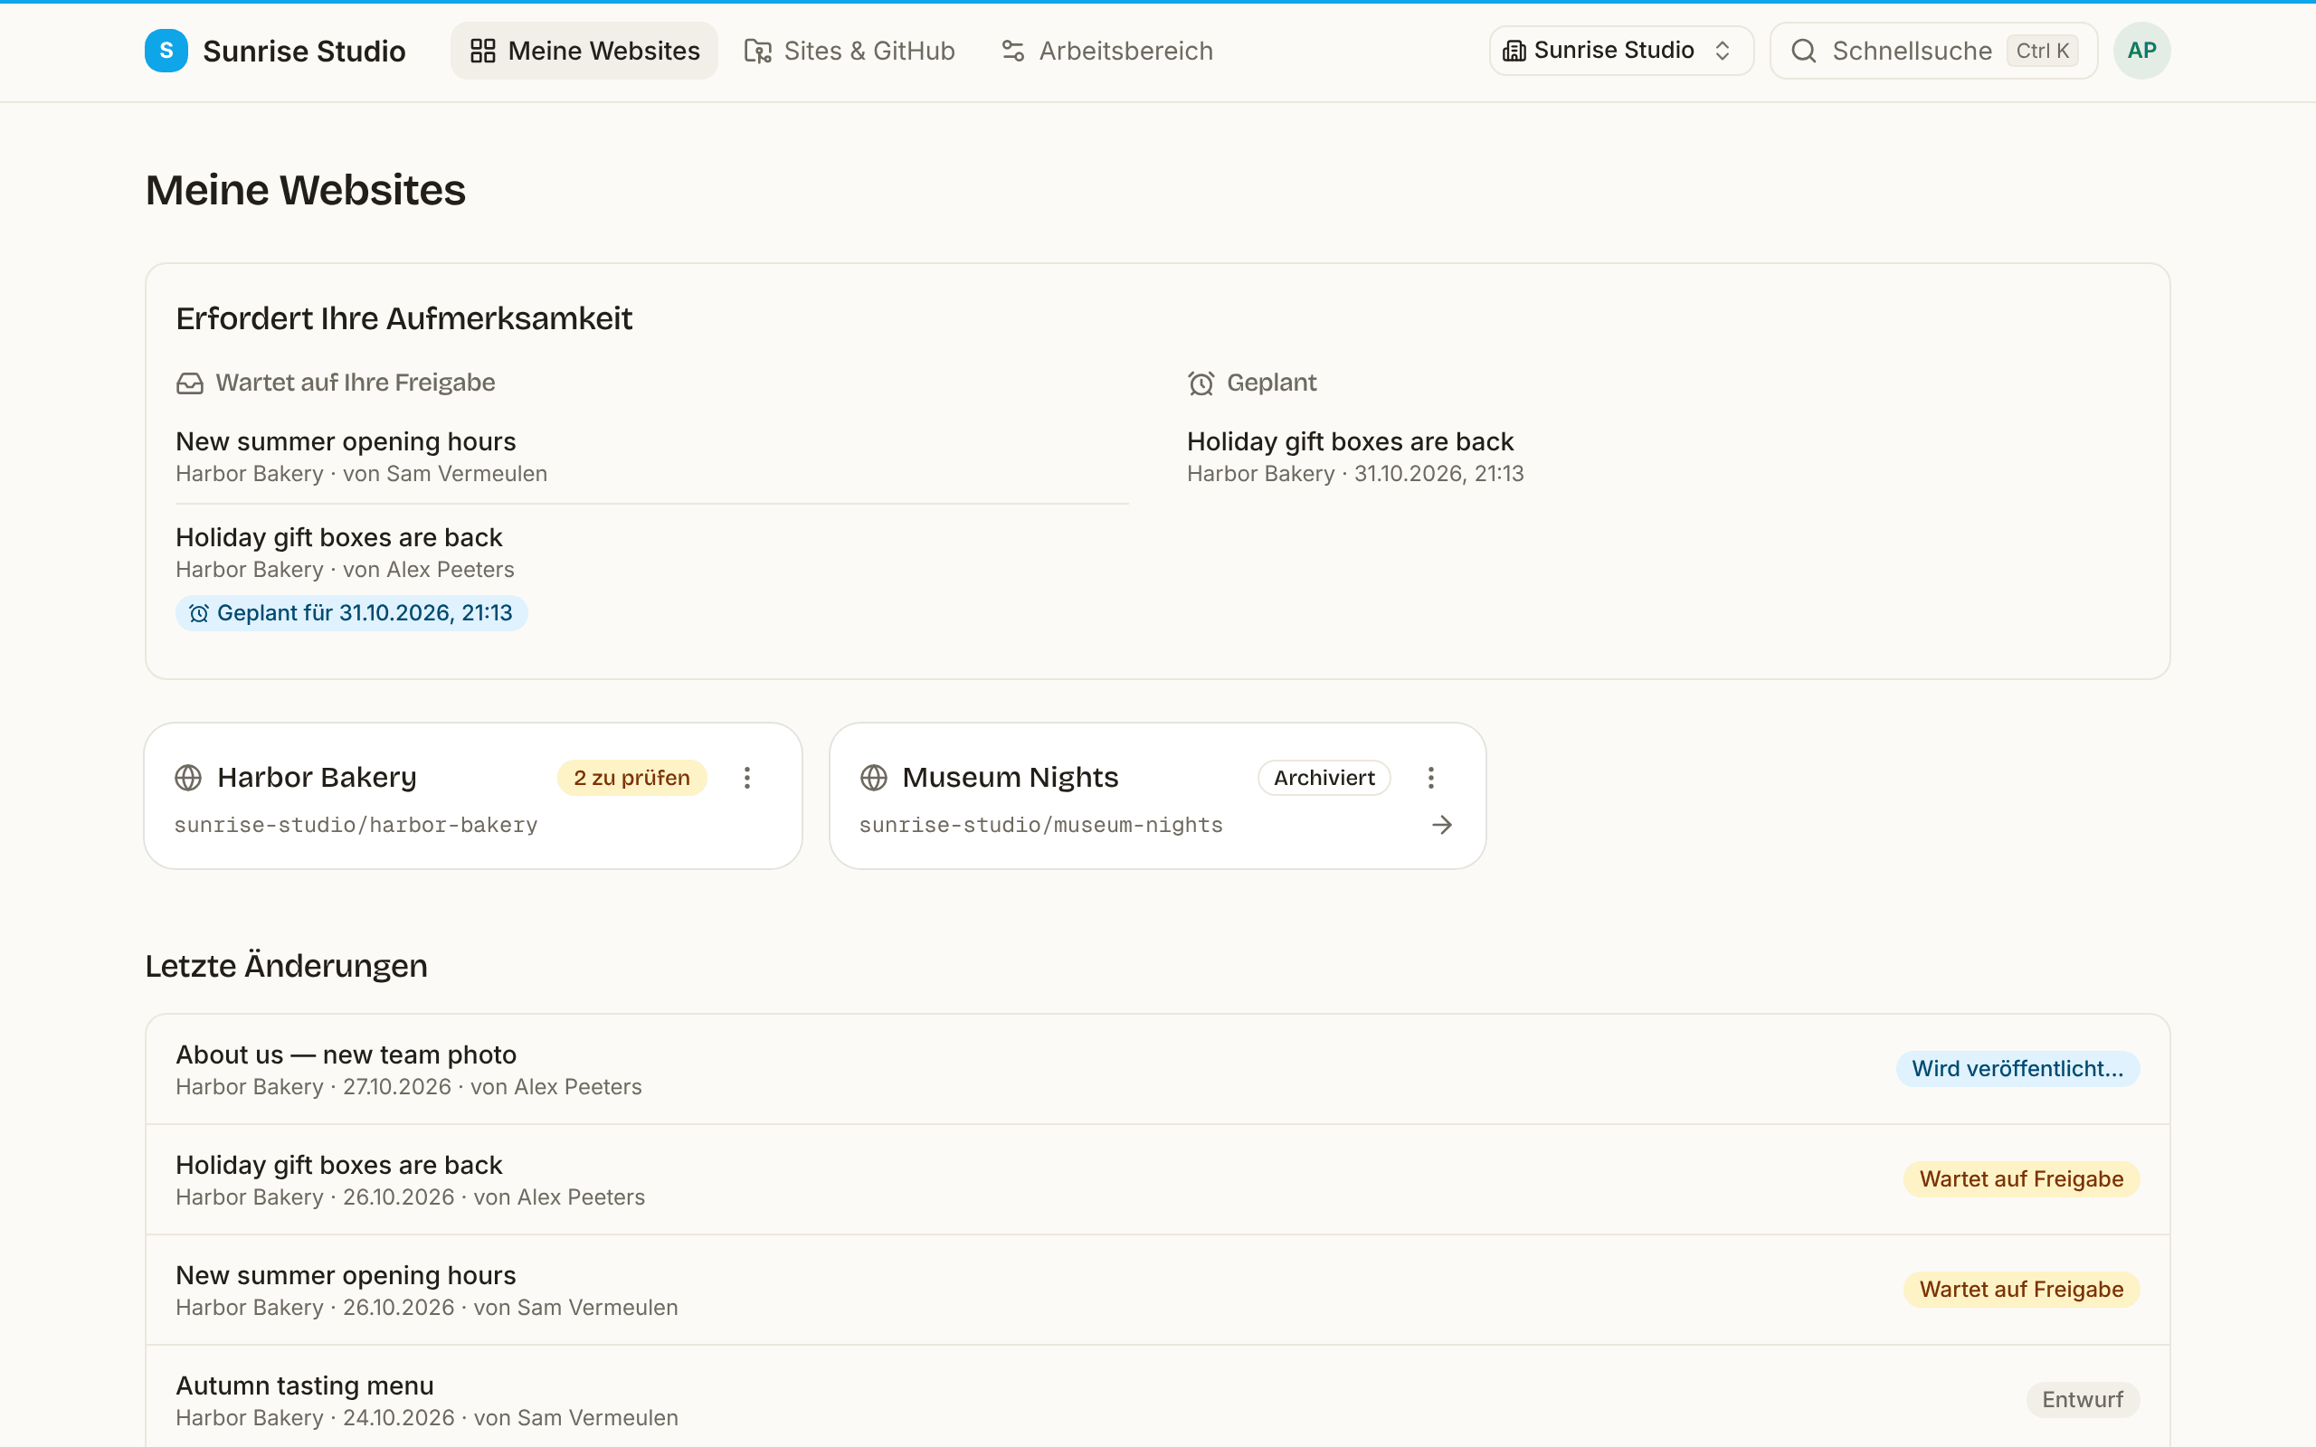Viewport: 2316px width, 1447px height.
Task: Click the Archiviert badge on Museum Nights
Action: (1324, 778)
